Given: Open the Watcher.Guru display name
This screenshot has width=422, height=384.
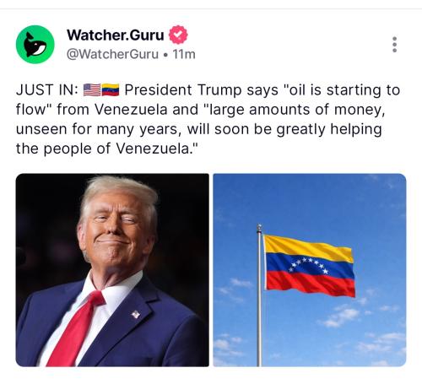Looking at the screenshot, I should 116,35.
